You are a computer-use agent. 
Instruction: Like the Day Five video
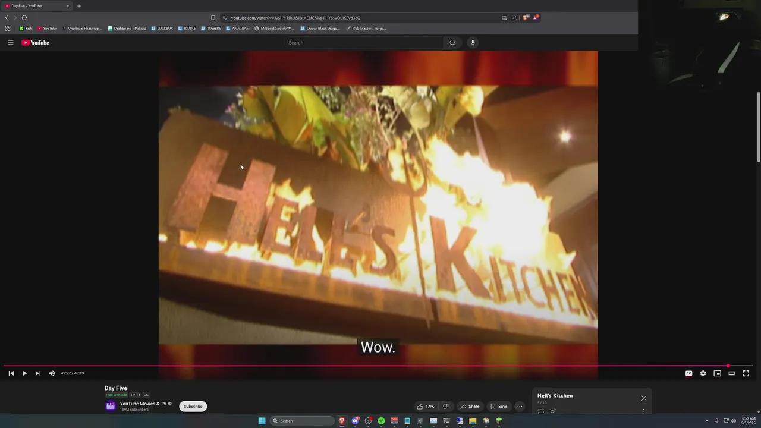point(426,407)
